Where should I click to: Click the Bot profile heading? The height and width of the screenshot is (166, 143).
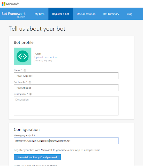point(24,43)
